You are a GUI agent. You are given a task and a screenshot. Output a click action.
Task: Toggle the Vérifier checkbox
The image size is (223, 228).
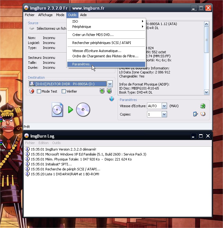tap(64, 91)
